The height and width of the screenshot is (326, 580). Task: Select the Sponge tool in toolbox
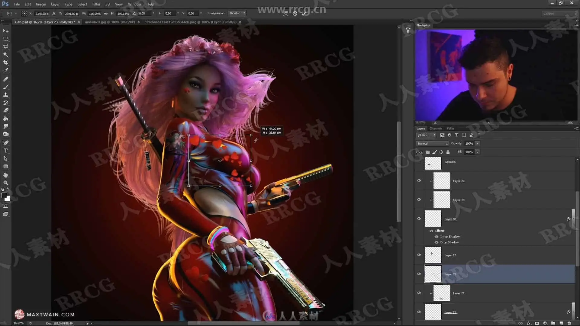coord(6,134)
